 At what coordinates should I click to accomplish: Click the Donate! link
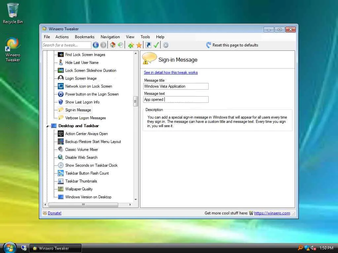coord(54,213)
